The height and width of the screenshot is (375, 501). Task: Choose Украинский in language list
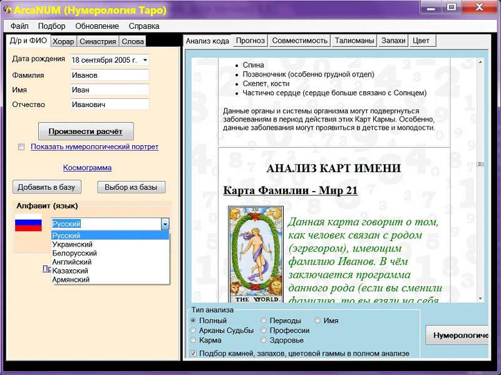(110, 245)
